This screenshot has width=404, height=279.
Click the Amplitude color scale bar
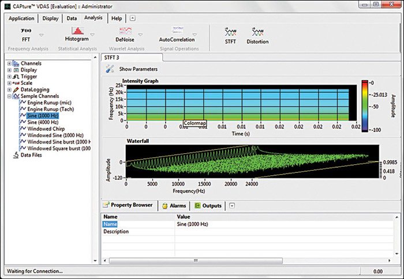(365, 107)
